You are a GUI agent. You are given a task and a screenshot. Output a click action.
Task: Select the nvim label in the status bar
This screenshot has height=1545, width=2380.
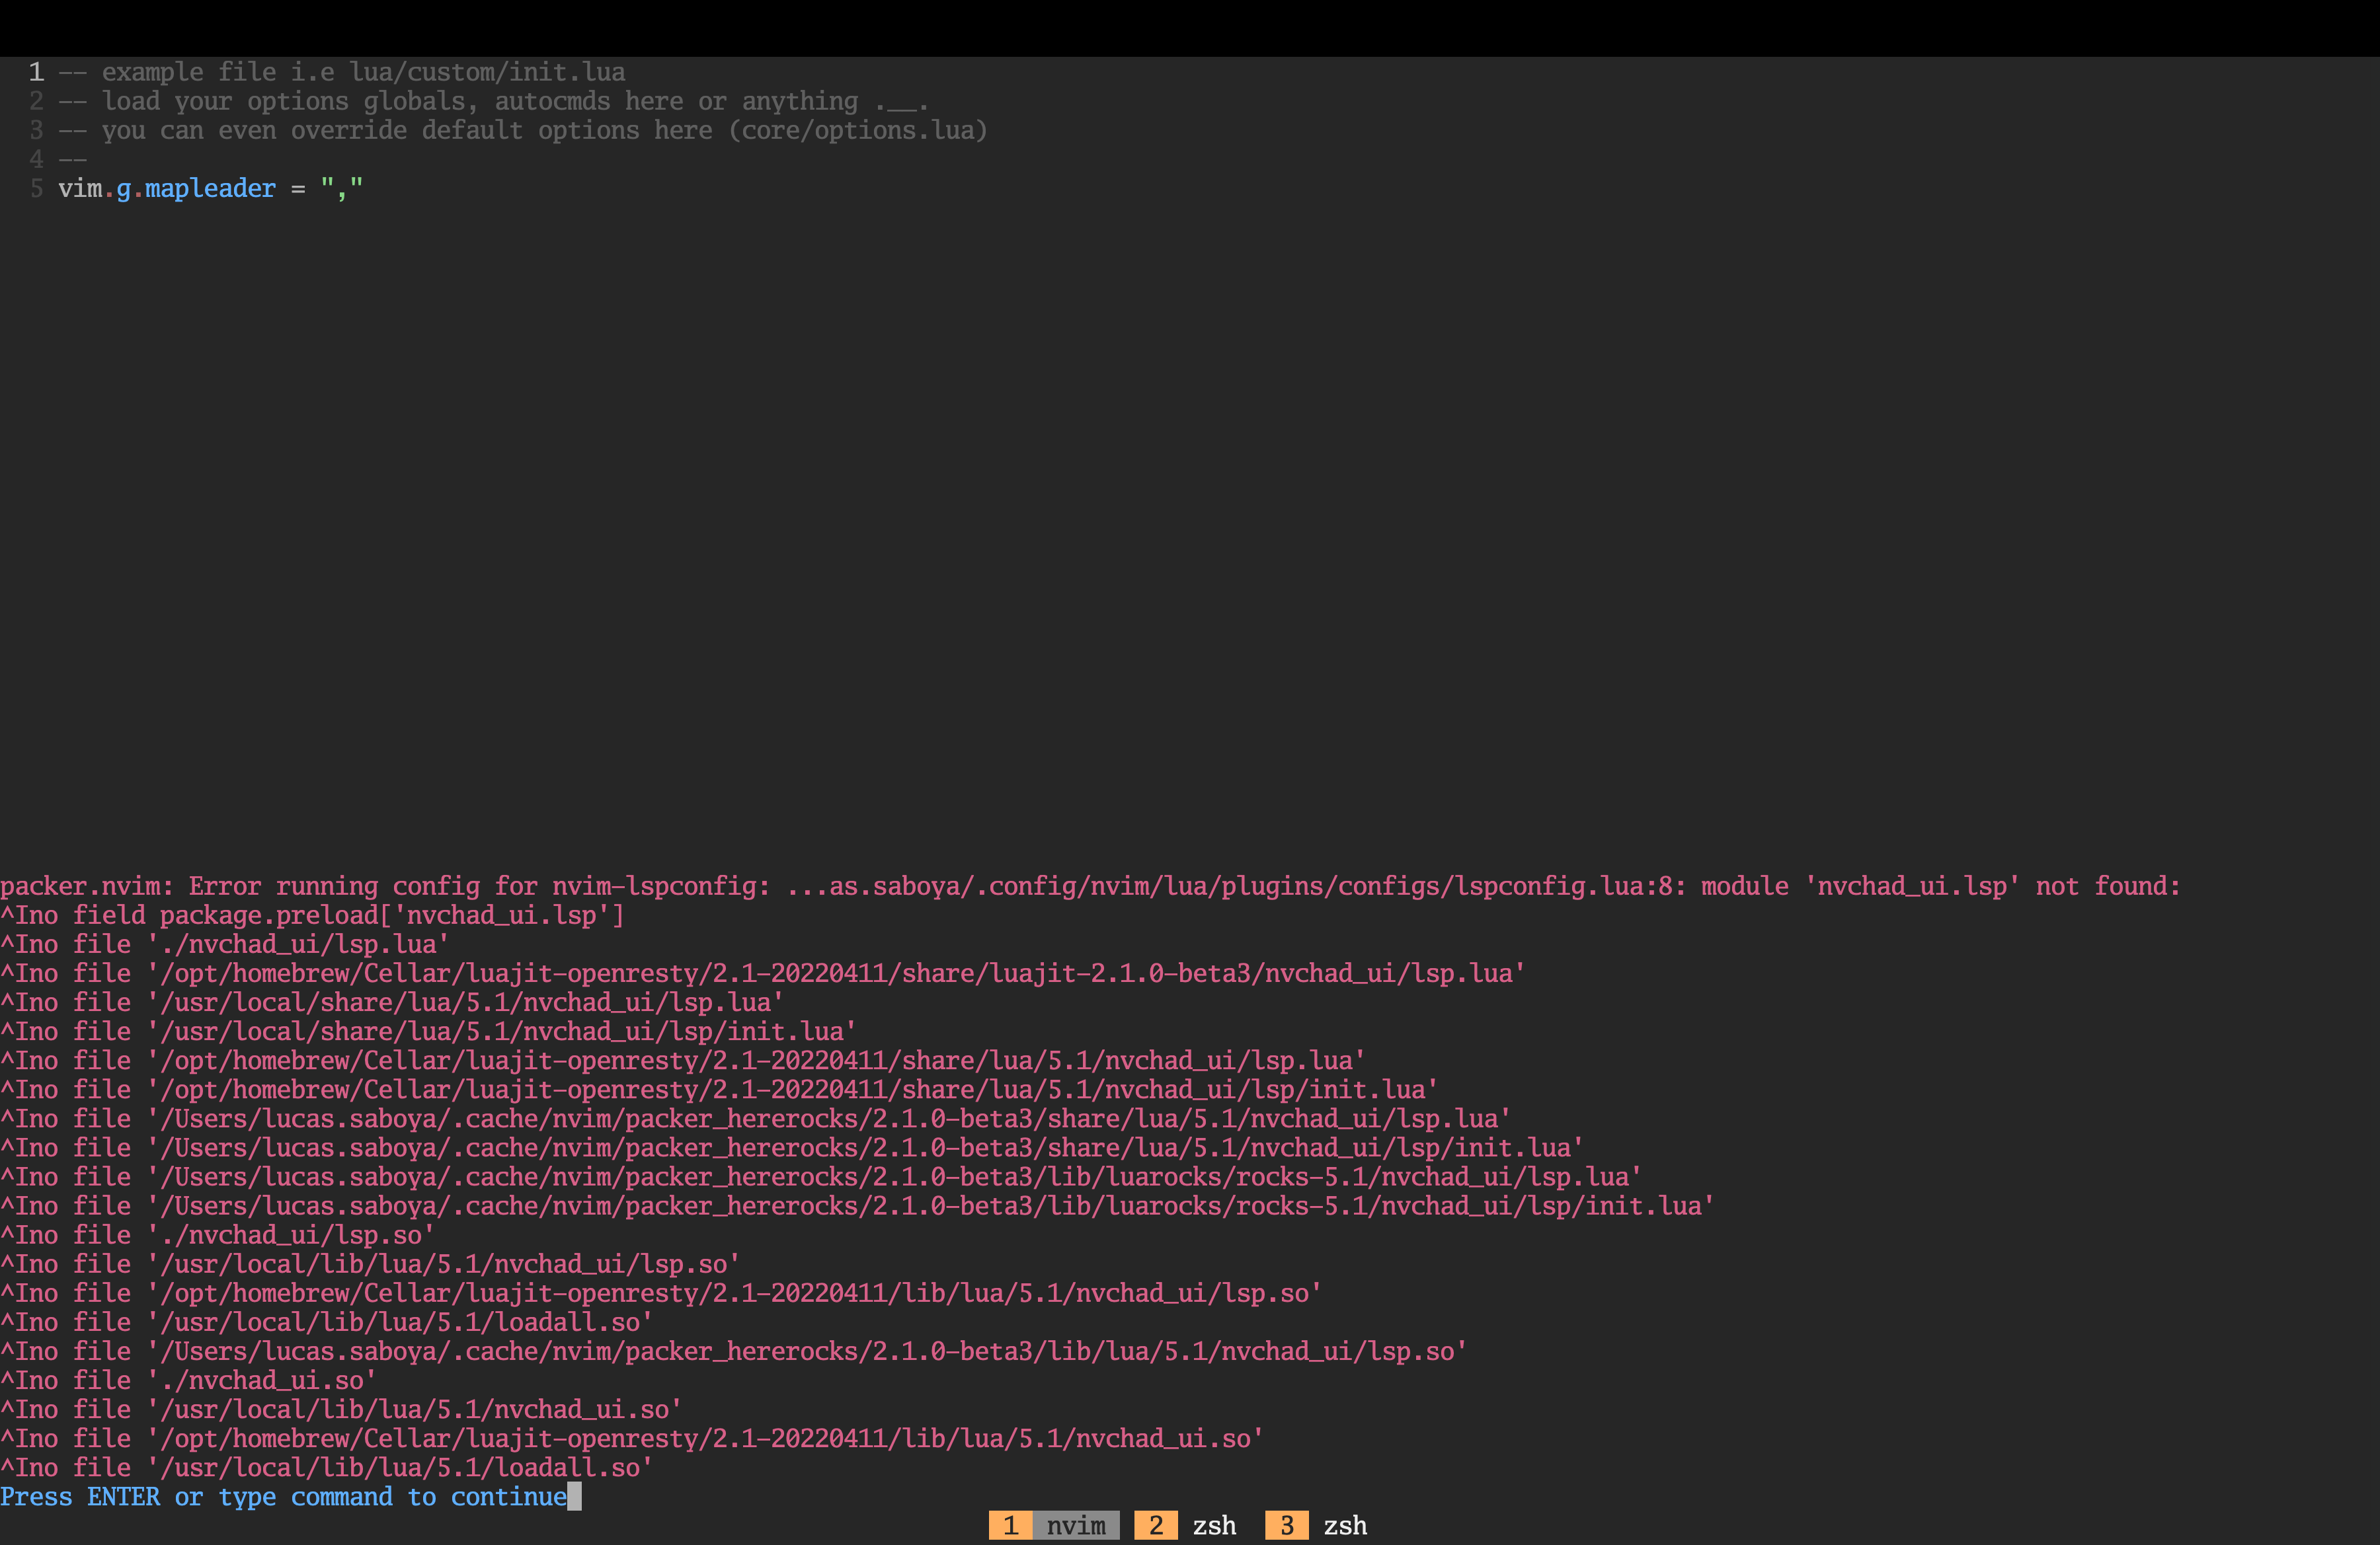1074,1526
